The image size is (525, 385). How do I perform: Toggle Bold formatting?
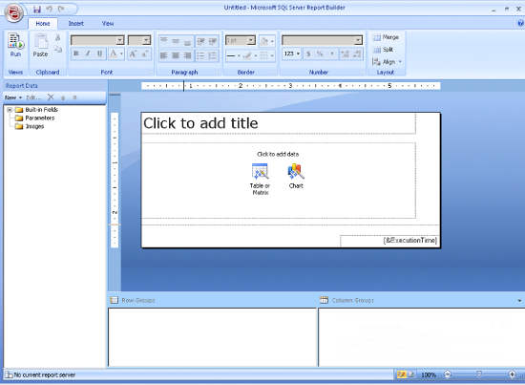point(76,53)
